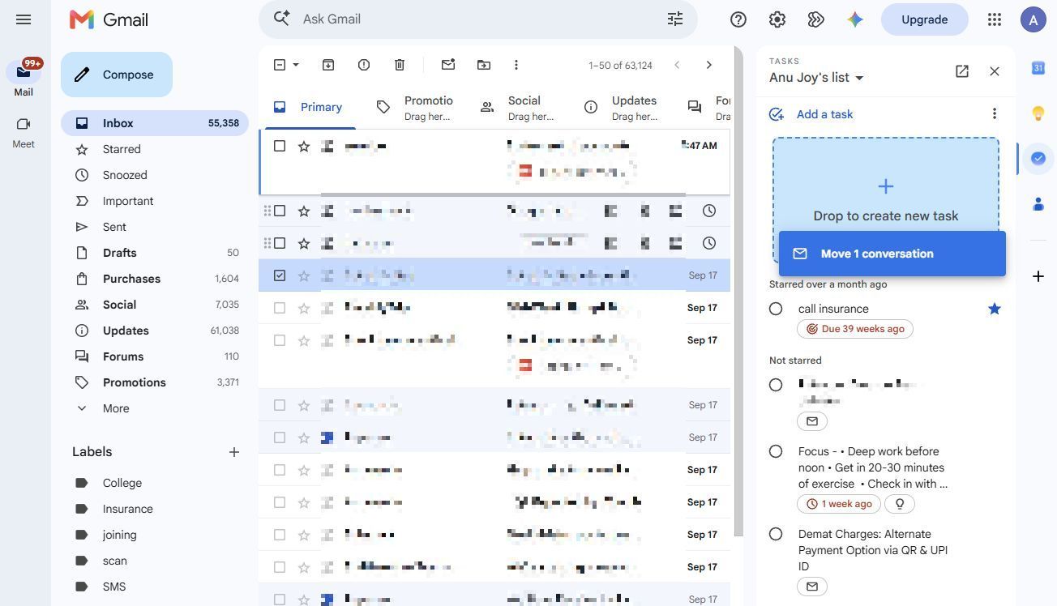Mark Demat Charges task complete
1057x606 pixels.
click(776, 534)
